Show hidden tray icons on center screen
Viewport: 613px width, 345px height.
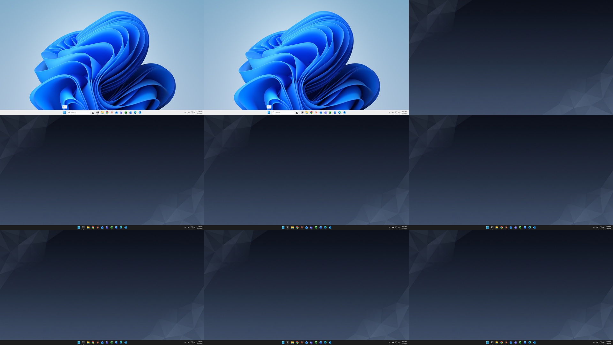pos(390,227)
